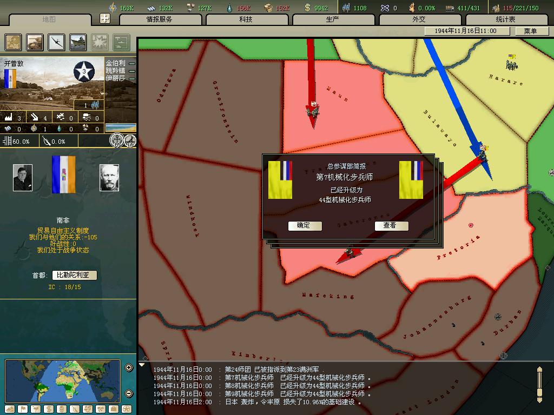Click the world minimap thumbnail
The width and height of the screenshot is (554, 415).
[63, 381]
